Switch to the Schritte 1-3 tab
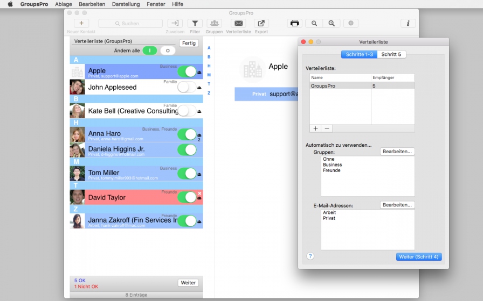The image size is (483, 301). [359, 54]
